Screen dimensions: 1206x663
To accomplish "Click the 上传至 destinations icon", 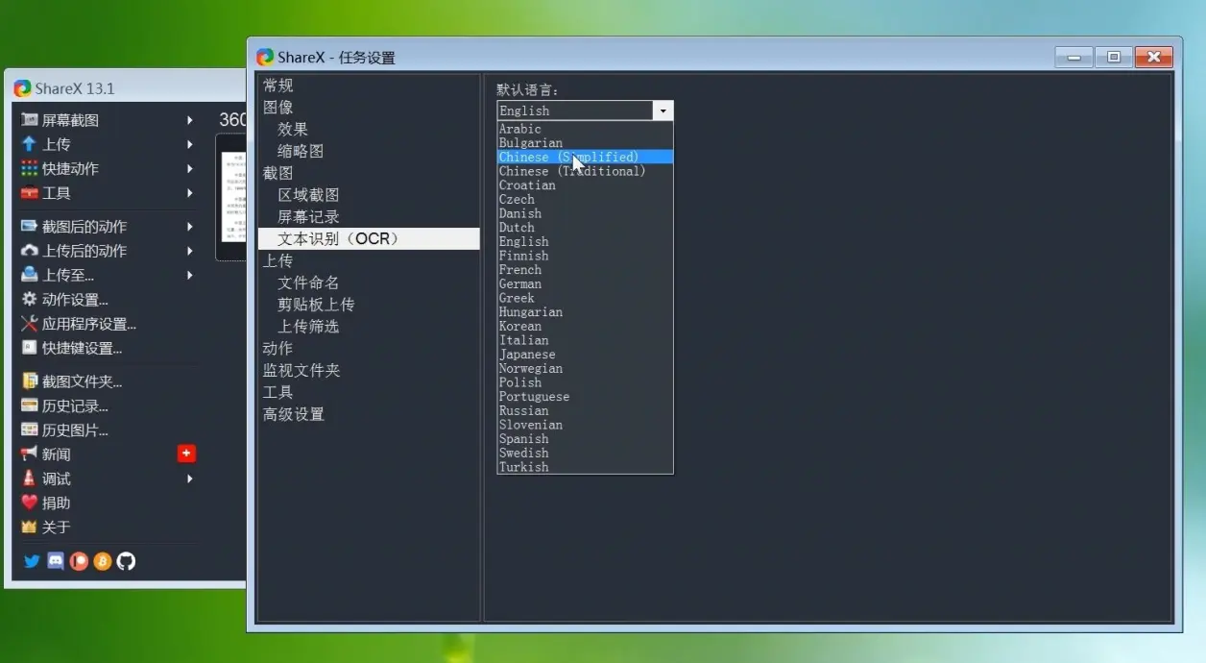I will click(x=30, y=275).
